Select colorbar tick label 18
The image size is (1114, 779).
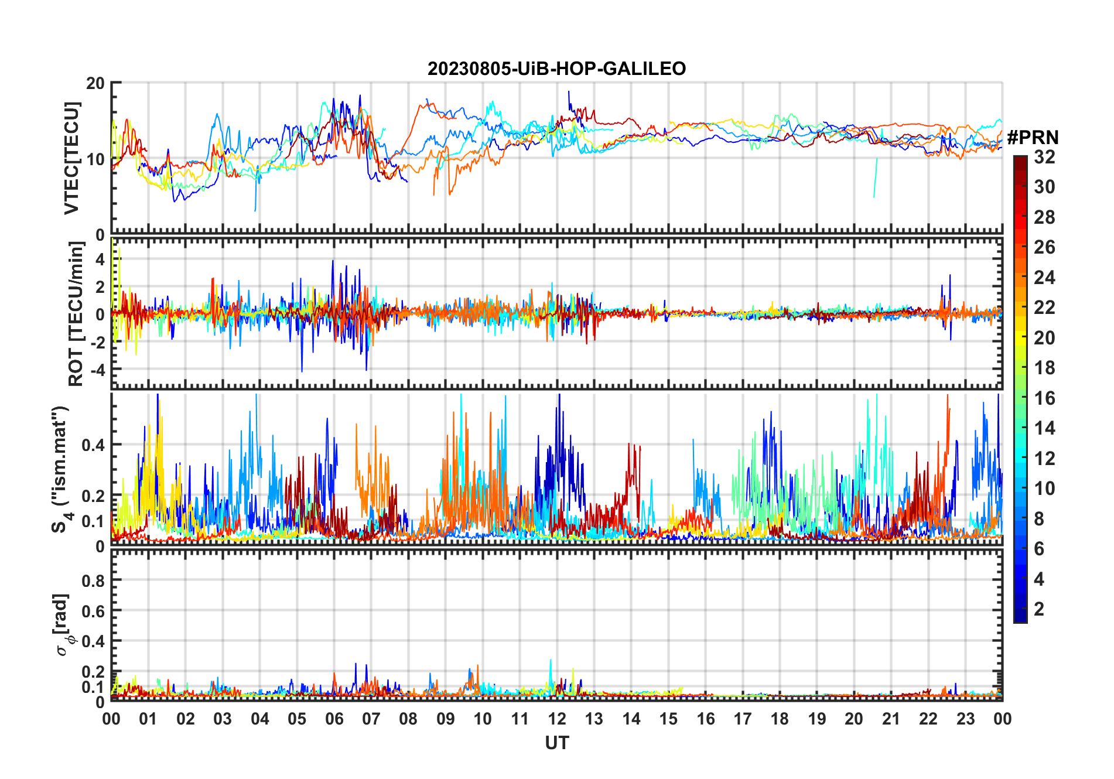pos(1044,368)
